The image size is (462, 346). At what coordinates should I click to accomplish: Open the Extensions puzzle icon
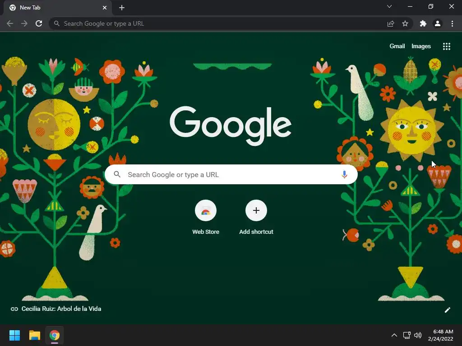[x=423, y=23]
